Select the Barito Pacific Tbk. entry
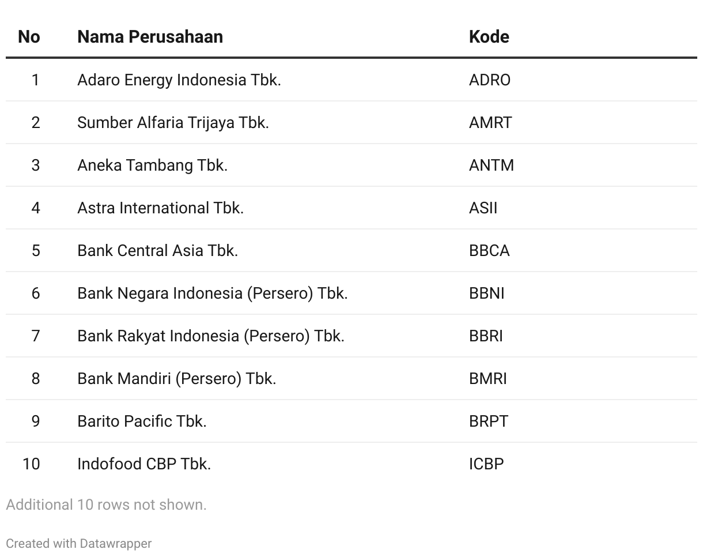This screenshot has height=557, width=703. click(x=142, y=421)
